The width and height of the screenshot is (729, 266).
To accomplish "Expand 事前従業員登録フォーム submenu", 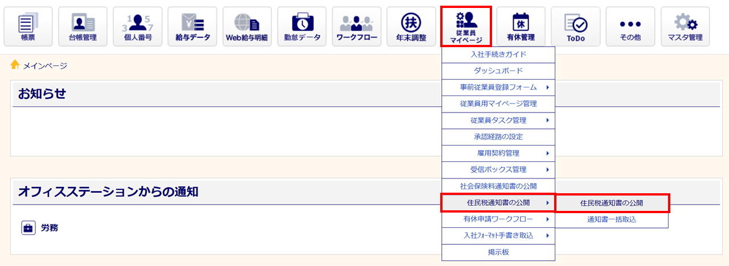I will (x=498, y=88).
